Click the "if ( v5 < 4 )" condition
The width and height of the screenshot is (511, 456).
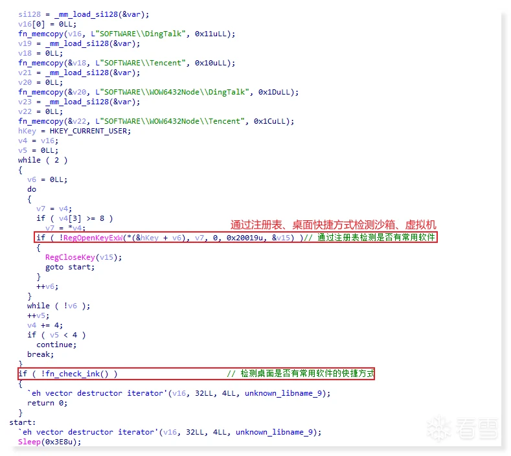56,335
